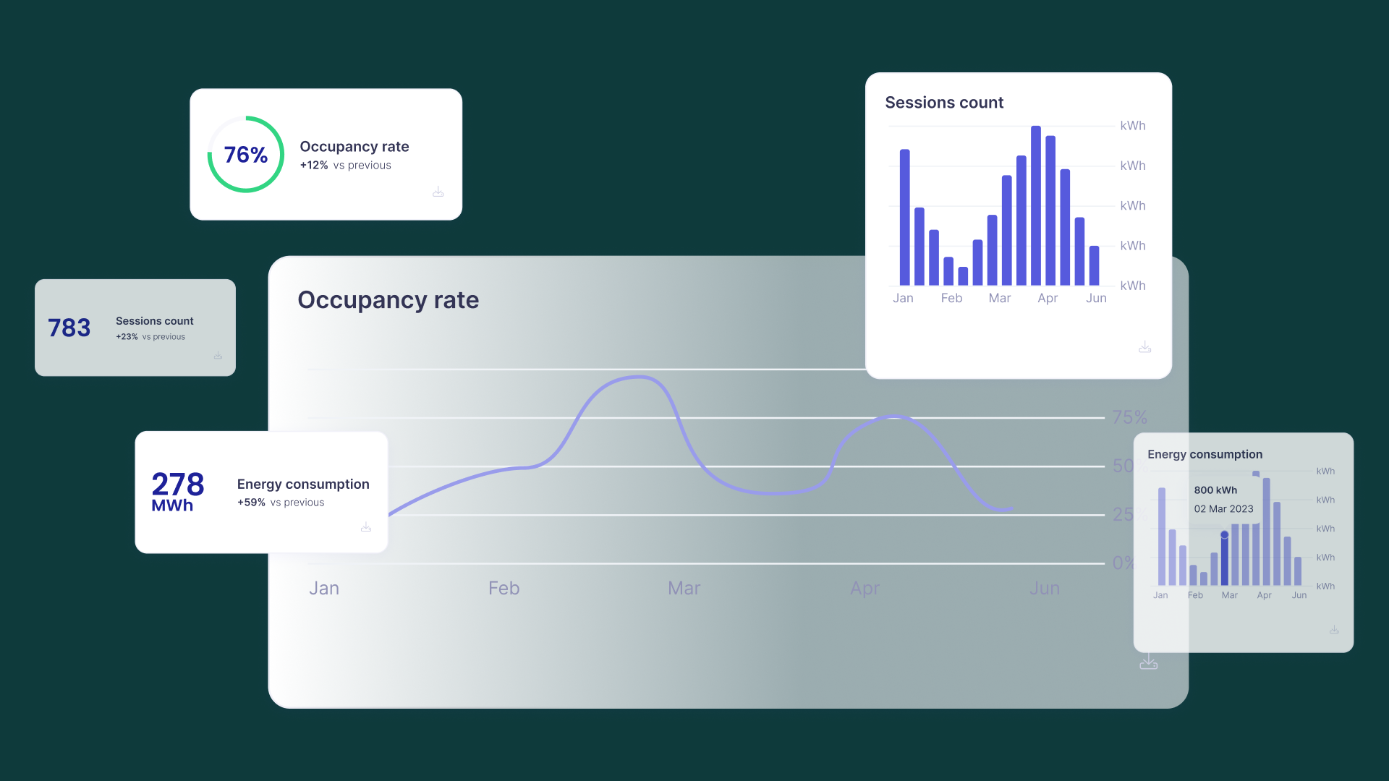Viewport: 1389px width, 781px height.
Task: Click the 76% circular progress ring
Action: point(246,154)
